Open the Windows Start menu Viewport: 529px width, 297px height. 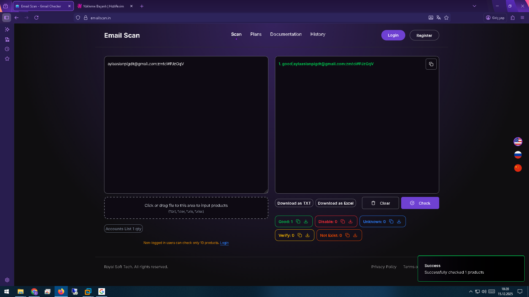click(7, 291)
